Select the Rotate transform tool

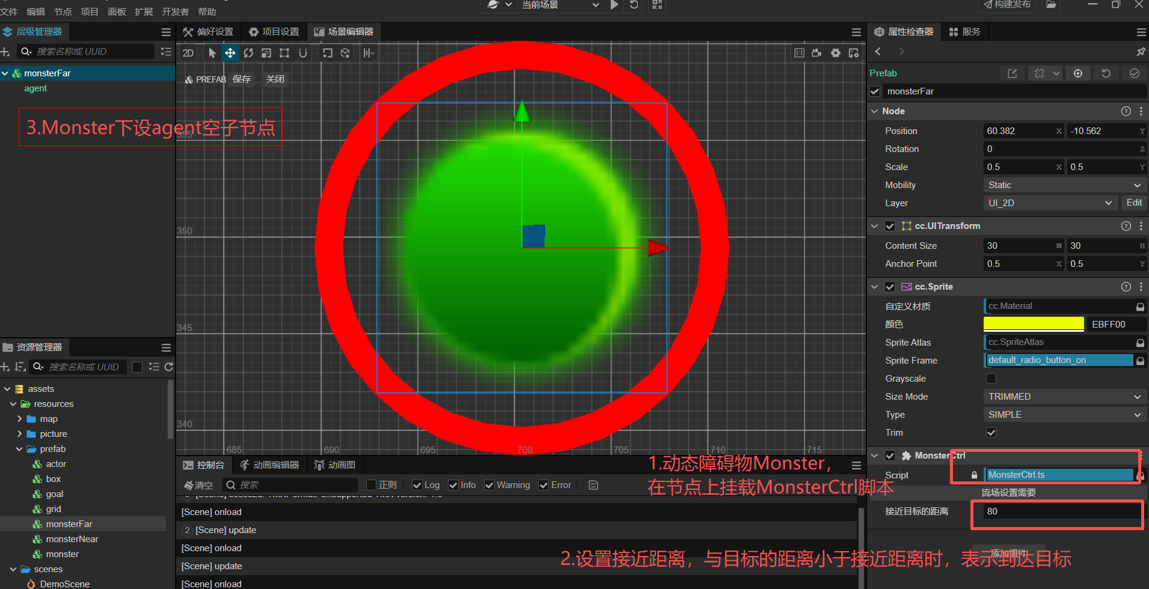tap(248, 53)
